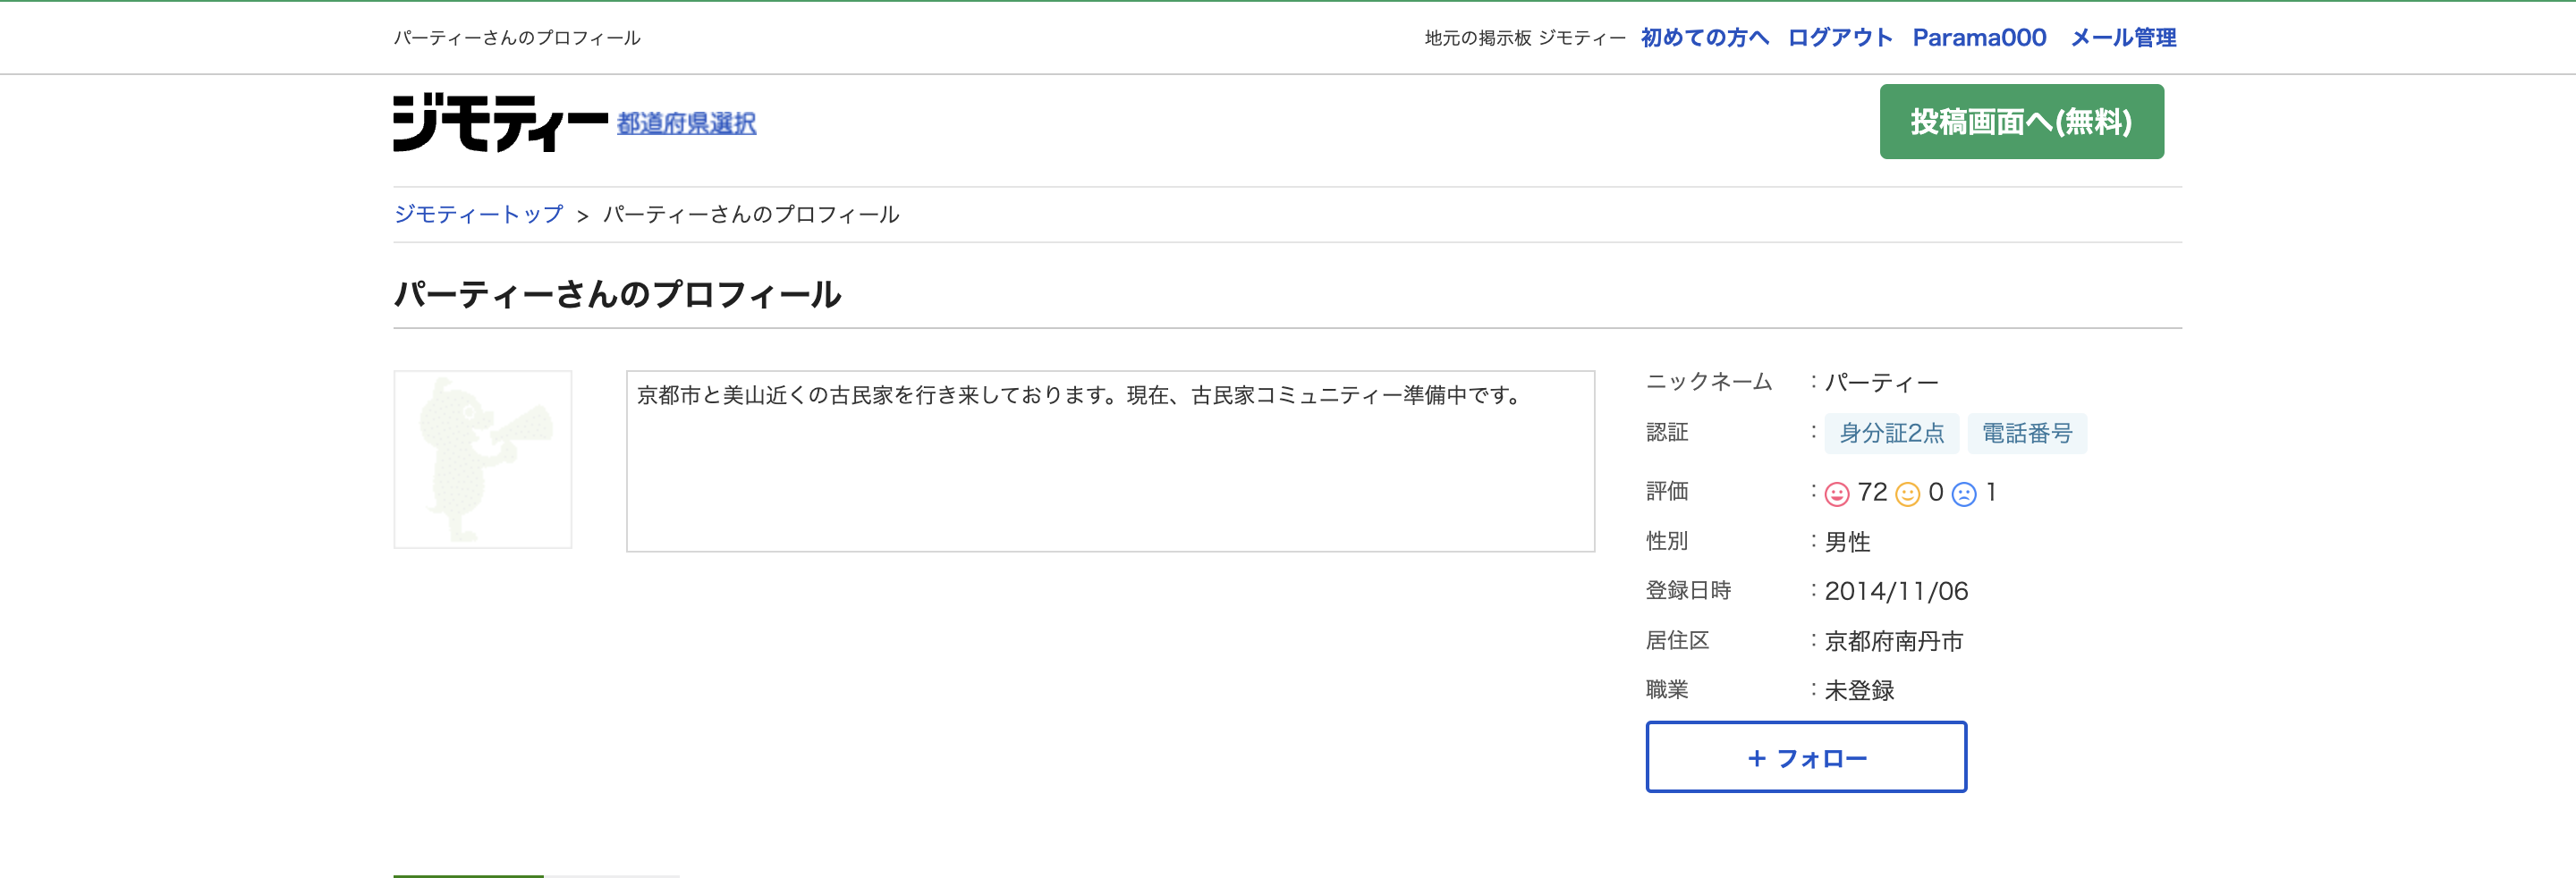
Task: Open the 電話番号 verification badge
Action: point(2027,433)
